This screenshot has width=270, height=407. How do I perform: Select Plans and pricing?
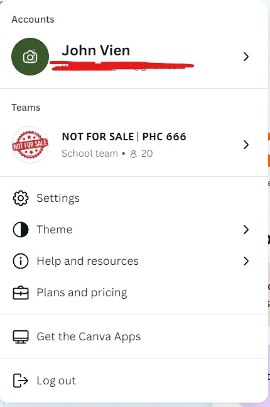[x=134, y=293]
